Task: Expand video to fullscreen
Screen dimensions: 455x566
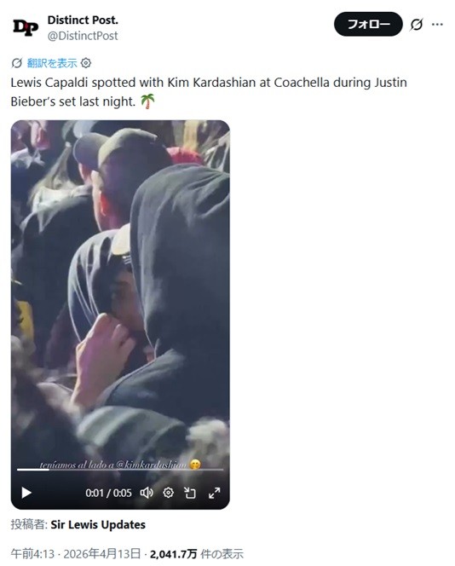Action: (215, 493)
